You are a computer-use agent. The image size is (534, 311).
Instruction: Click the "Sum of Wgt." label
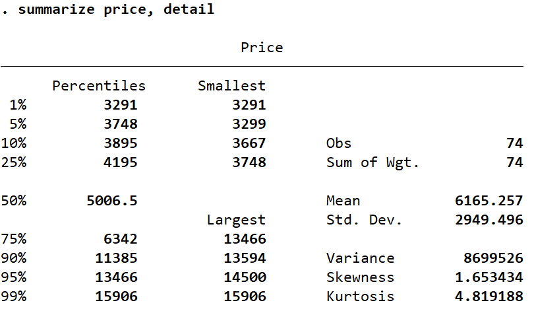[372, 162]
